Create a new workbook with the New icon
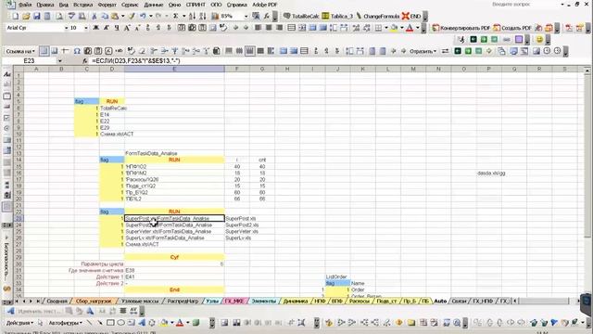 coord(16,17)
